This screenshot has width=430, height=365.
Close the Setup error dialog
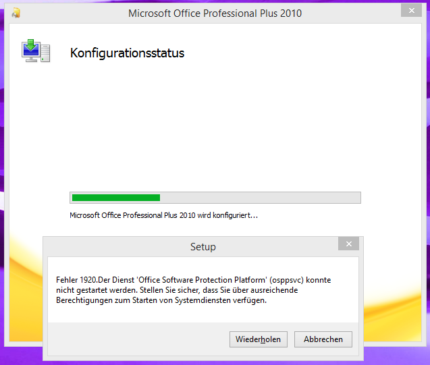[348, 244]
